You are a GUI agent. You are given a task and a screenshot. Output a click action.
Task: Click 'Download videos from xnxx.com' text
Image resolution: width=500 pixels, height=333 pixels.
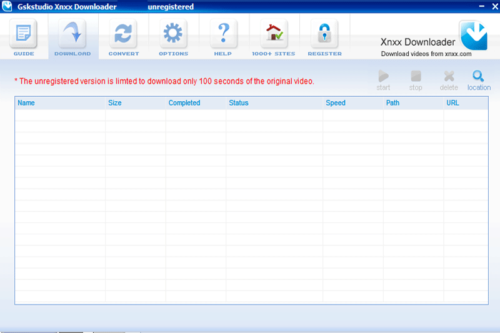tap(426, 54)
